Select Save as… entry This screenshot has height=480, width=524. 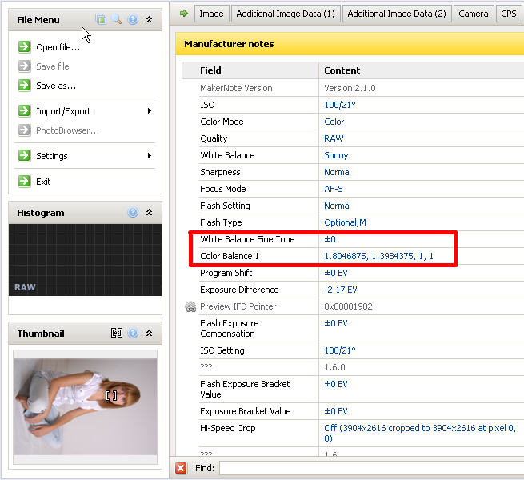point(56,86)
